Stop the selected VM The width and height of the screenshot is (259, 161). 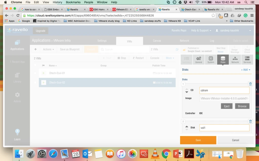click(122, 58)
